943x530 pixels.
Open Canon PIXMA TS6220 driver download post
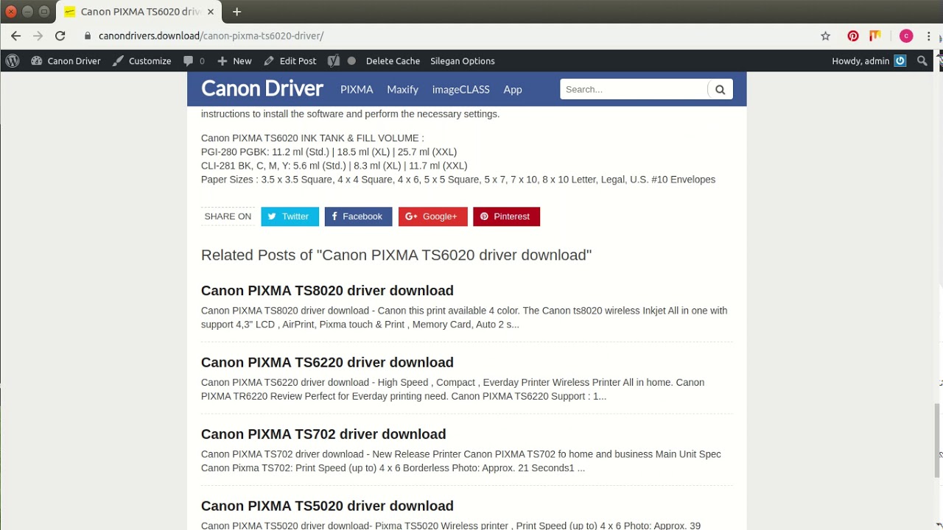point(327,362)
